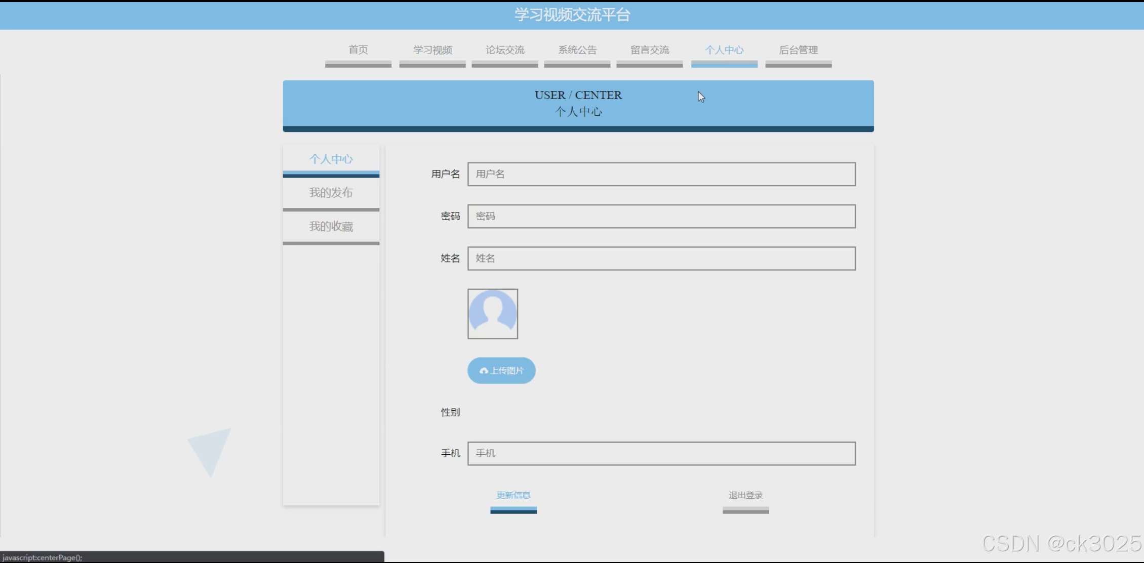Select 个人中心 in the left sidebar

[x=331, y=159]
